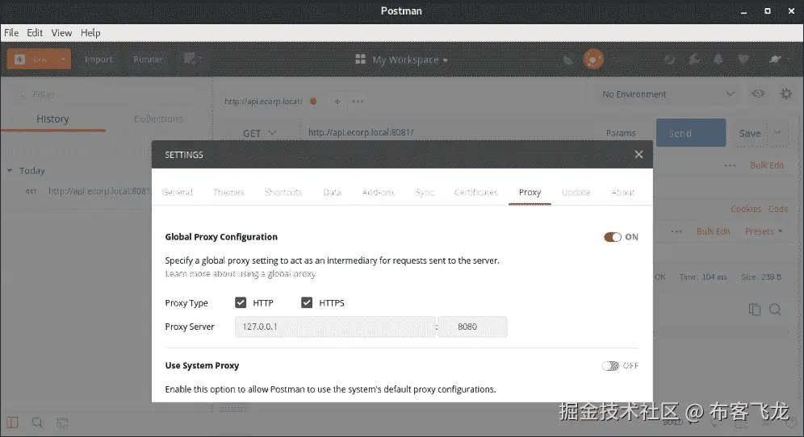The image size is (804, 437).
Task: Click the Filter search field in sidebar
Action: pos(105,95)
